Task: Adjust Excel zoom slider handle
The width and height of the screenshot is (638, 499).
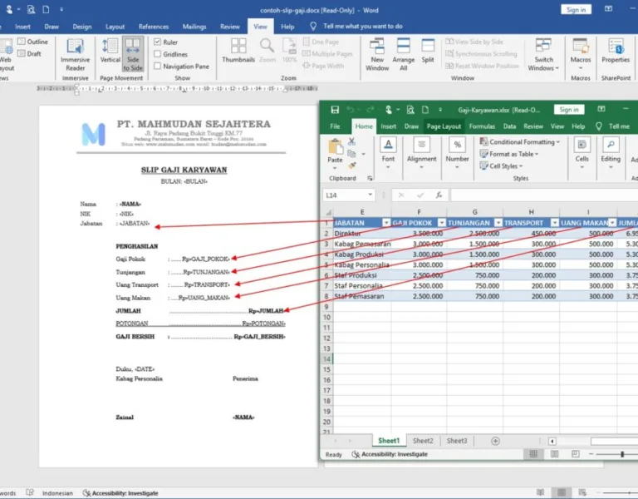Action: click(622, 454)
